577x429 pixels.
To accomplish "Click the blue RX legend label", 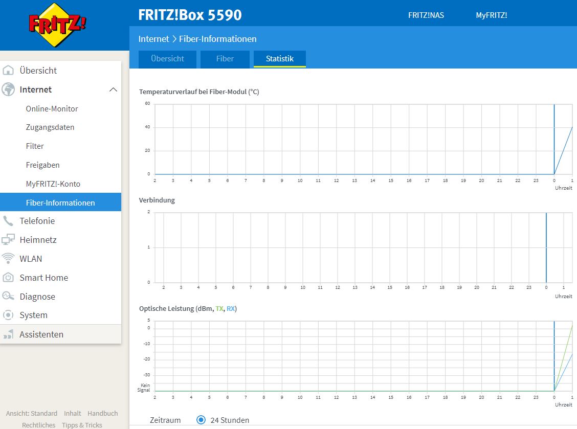I will (230, 309).
